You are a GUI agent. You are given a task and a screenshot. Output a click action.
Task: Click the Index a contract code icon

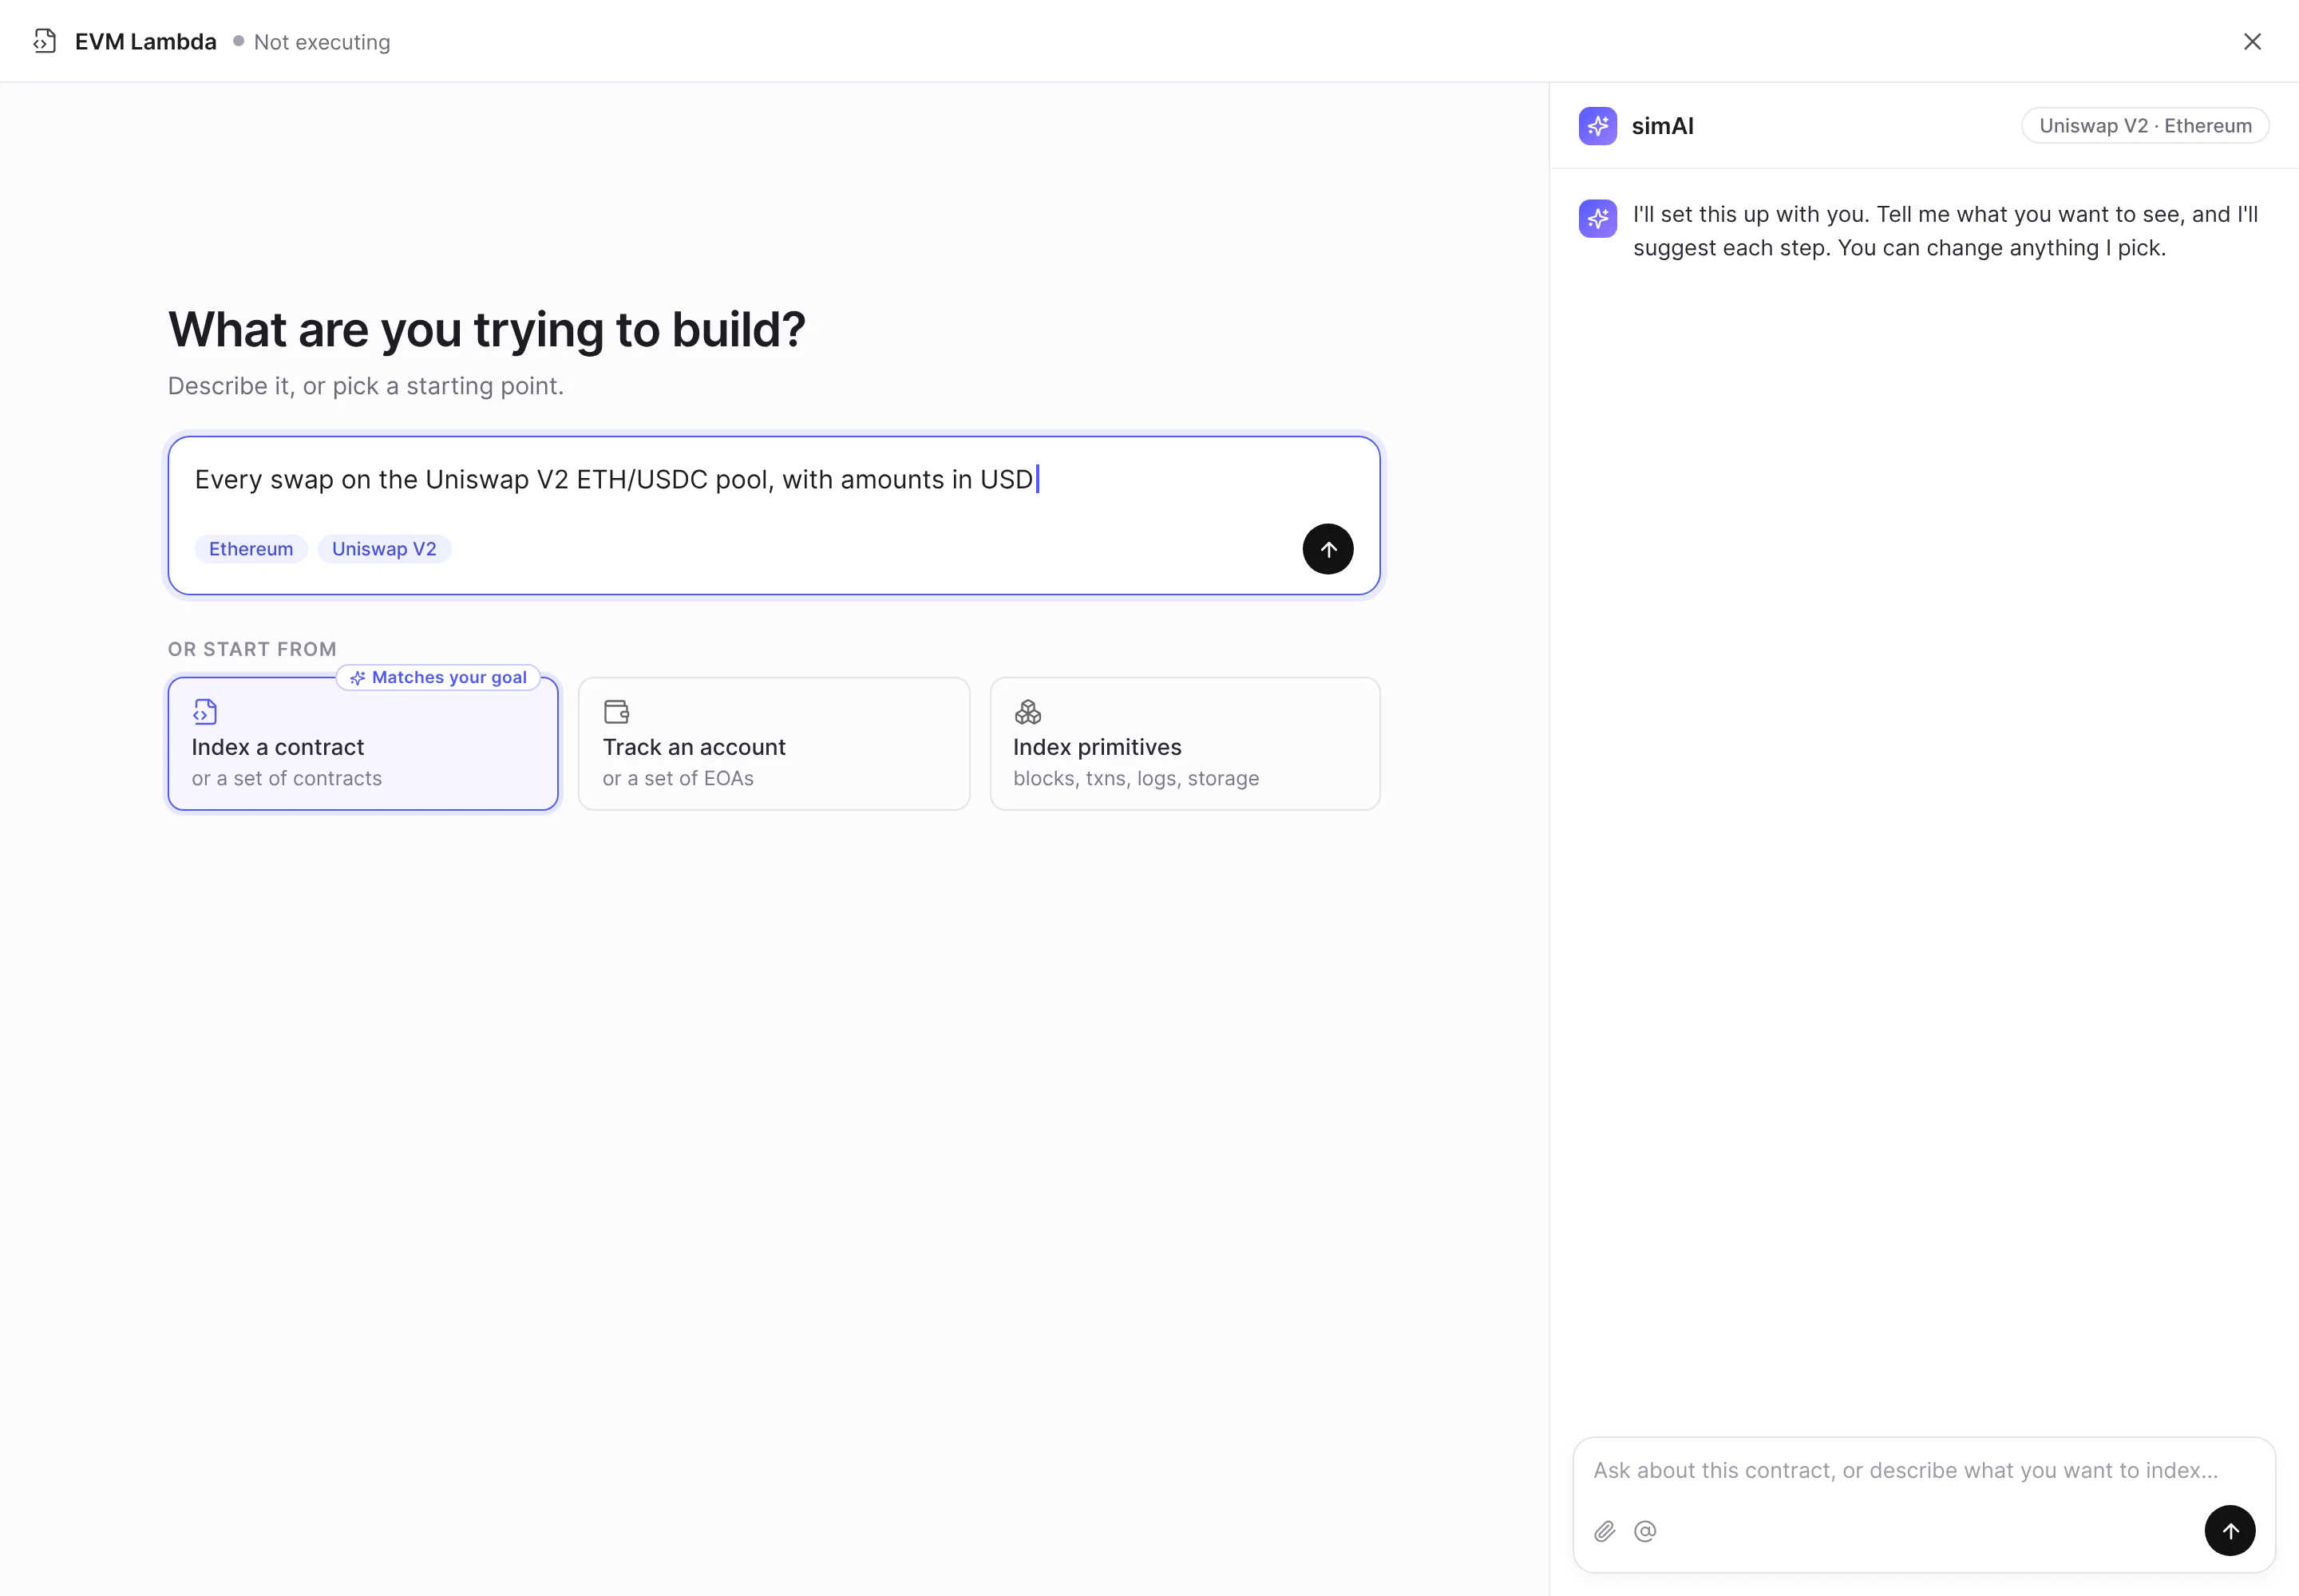coord(205,712)
